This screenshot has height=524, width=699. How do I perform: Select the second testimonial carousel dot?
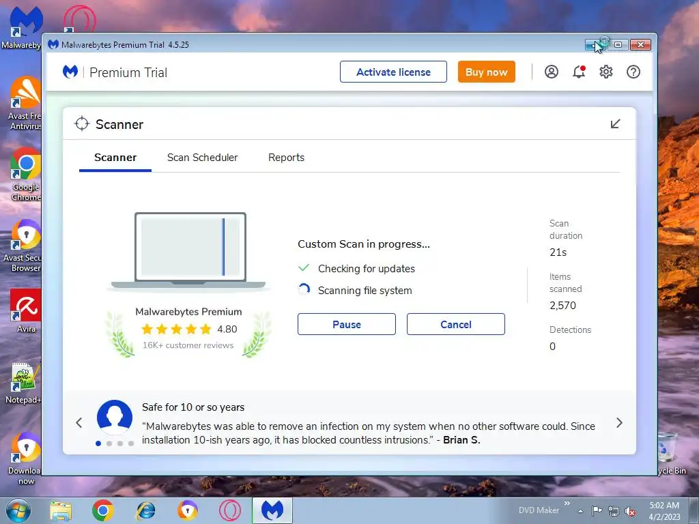click(109, 443)
